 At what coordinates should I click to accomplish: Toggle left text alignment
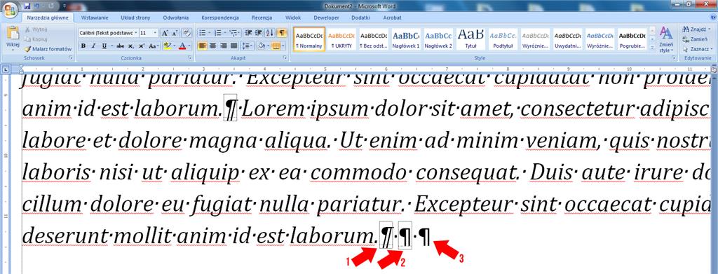click(203, 46)
